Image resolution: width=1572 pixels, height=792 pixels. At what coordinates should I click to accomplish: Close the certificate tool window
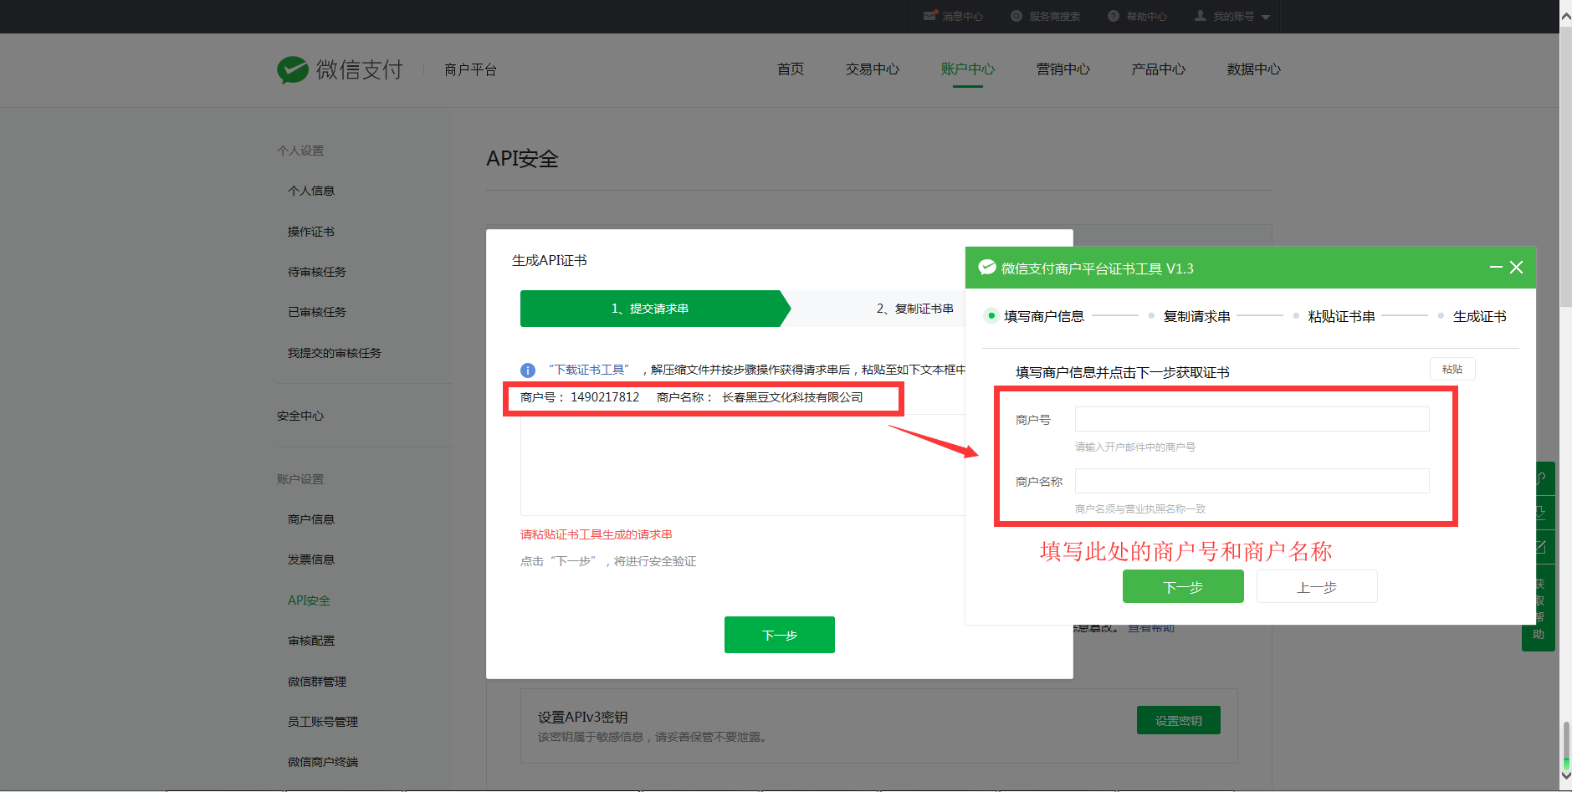pos(1517,268)
